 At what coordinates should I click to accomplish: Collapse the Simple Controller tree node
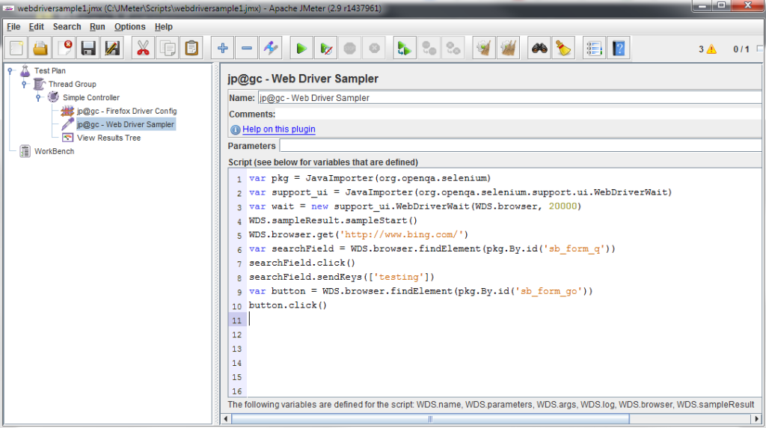click(38, 98)
